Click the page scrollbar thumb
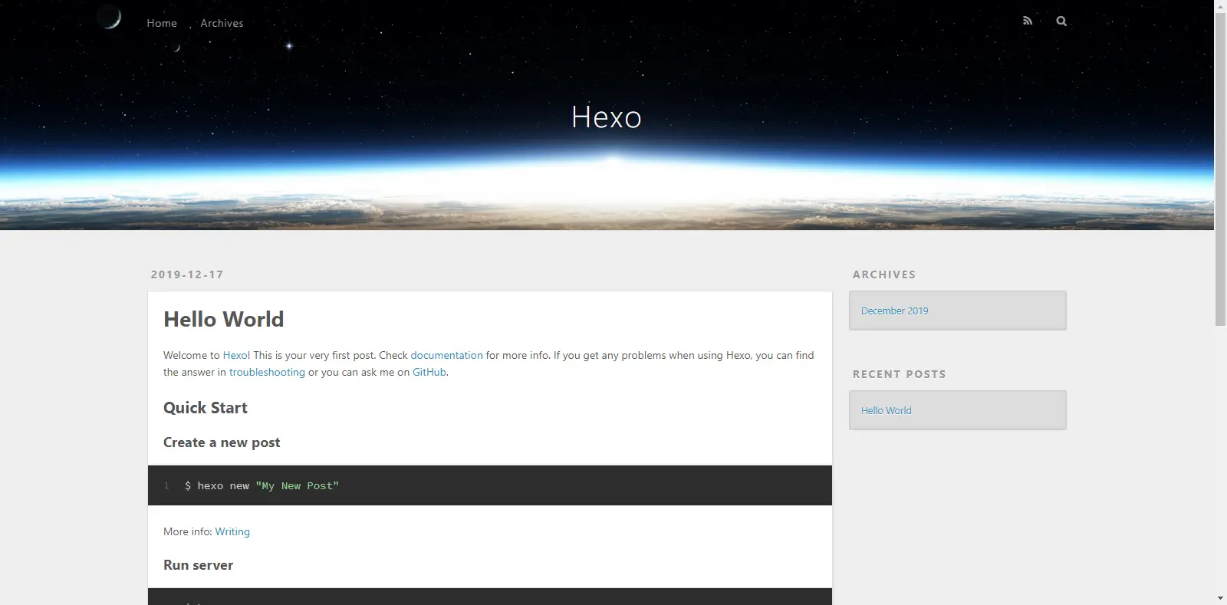The width and height of the screenshot is (1227, 605). 1220,169
